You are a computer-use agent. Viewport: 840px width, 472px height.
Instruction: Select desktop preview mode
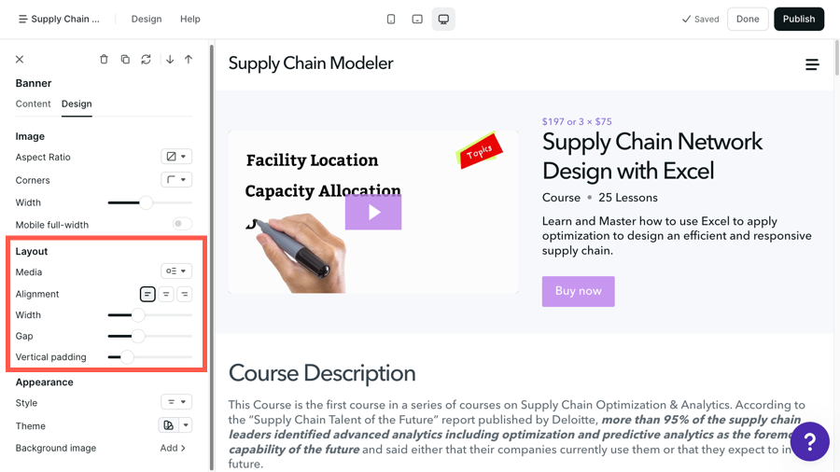click(x=443, y=19)
